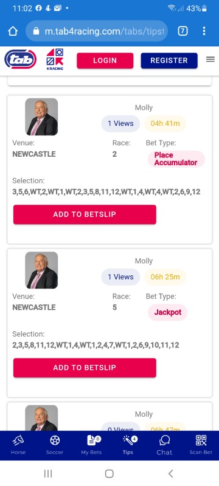Open the Horse section in bottom navigation
219x486 pixels.
coord(18,445)
